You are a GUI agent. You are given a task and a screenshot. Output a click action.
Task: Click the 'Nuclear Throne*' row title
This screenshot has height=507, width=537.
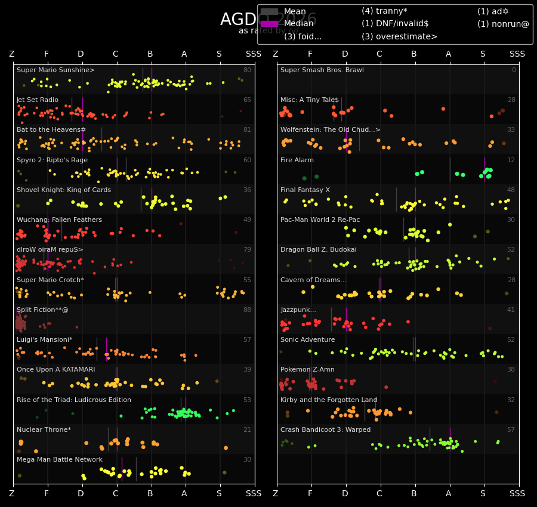click(44, 429)
